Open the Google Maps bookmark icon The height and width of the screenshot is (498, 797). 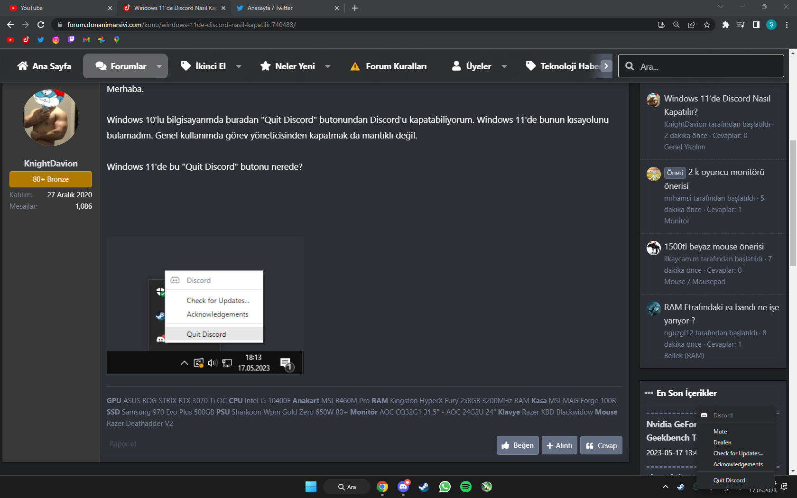click(x=117, y=40)
